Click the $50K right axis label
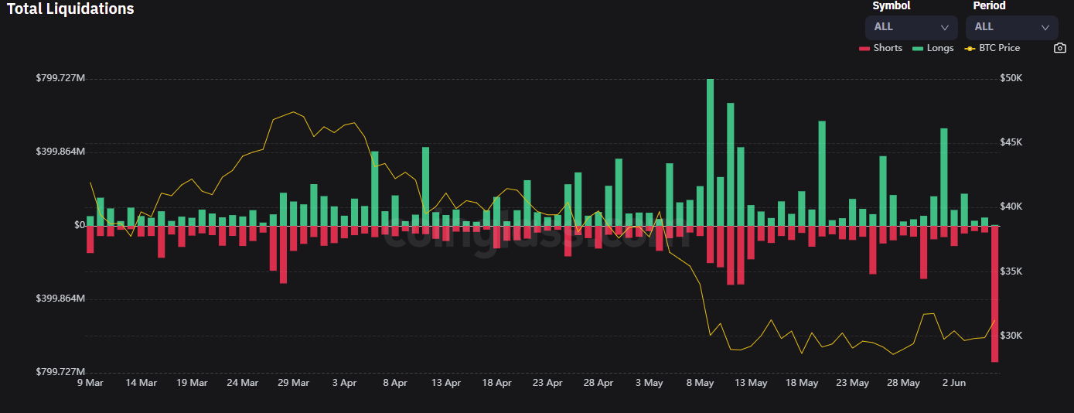Screen dimensions: 1074x413 coord(1011,78)
